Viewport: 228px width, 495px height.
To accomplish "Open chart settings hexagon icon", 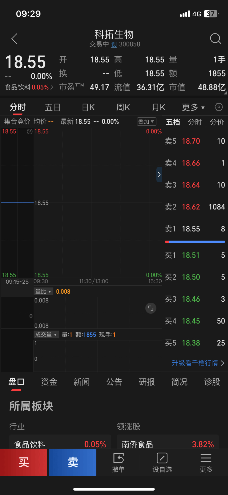I will (219, 107).
